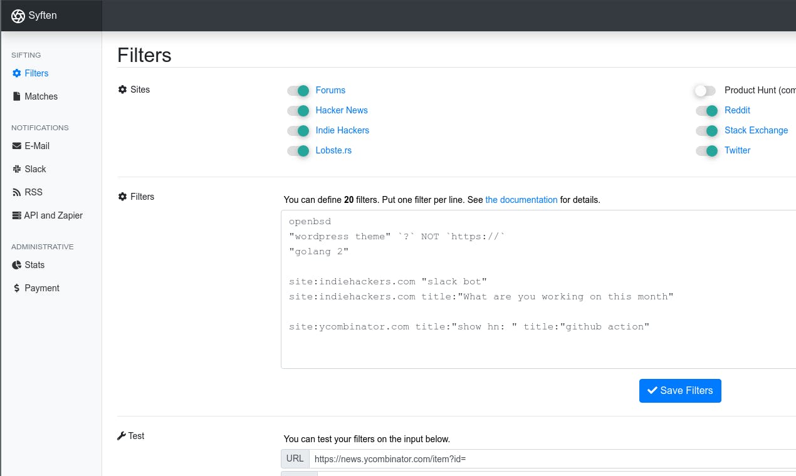796x476 pixels.
Task: Click the checkmark icon in Save Filters
Action: [x=652, y=390]
